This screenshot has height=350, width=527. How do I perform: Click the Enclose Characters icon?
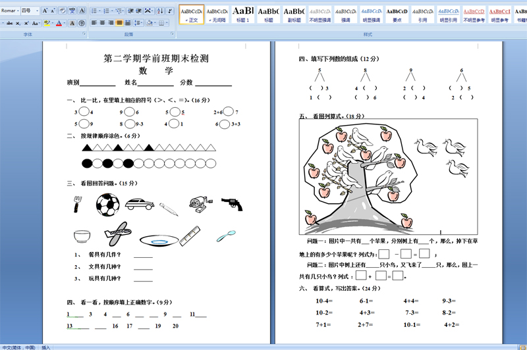coord(82,23)
